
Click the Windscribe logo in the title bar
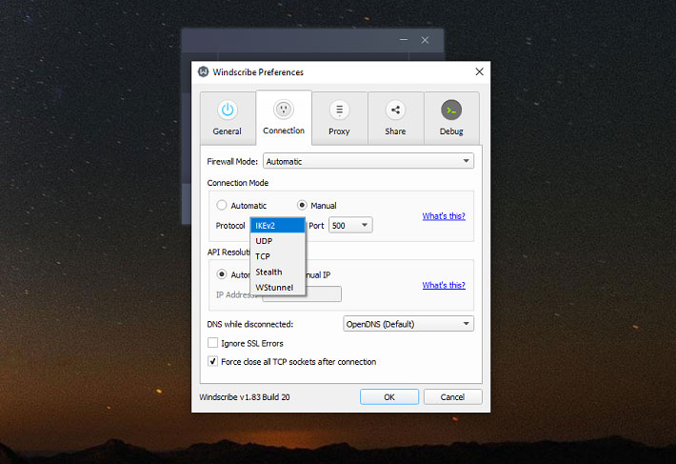[203, 71]
